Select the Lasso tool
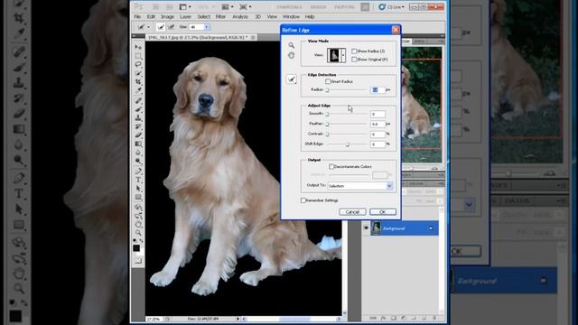The width and height of the screenshot is (578, 325). pyautogui.click(x=138, y=64)
